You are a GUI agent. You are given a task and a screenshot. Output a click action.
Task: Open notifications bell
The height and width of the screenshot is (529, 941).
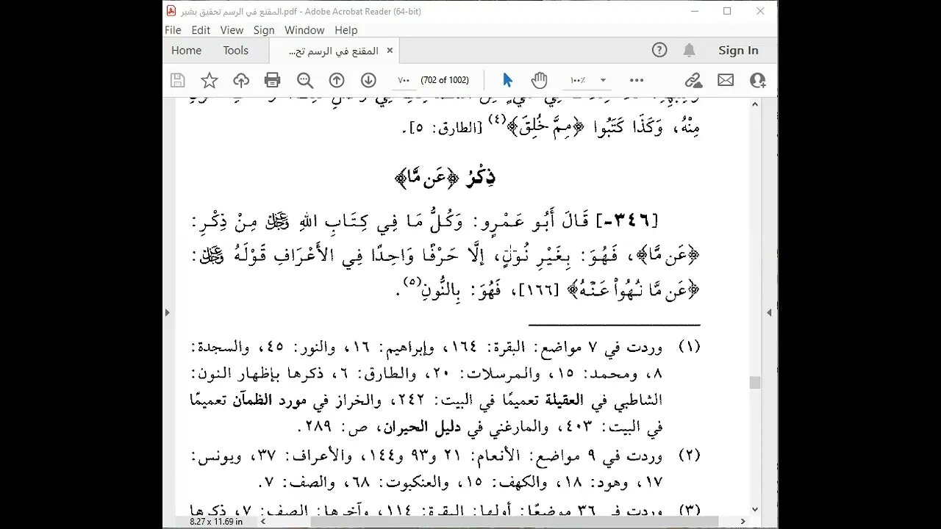tap(689, 50)
